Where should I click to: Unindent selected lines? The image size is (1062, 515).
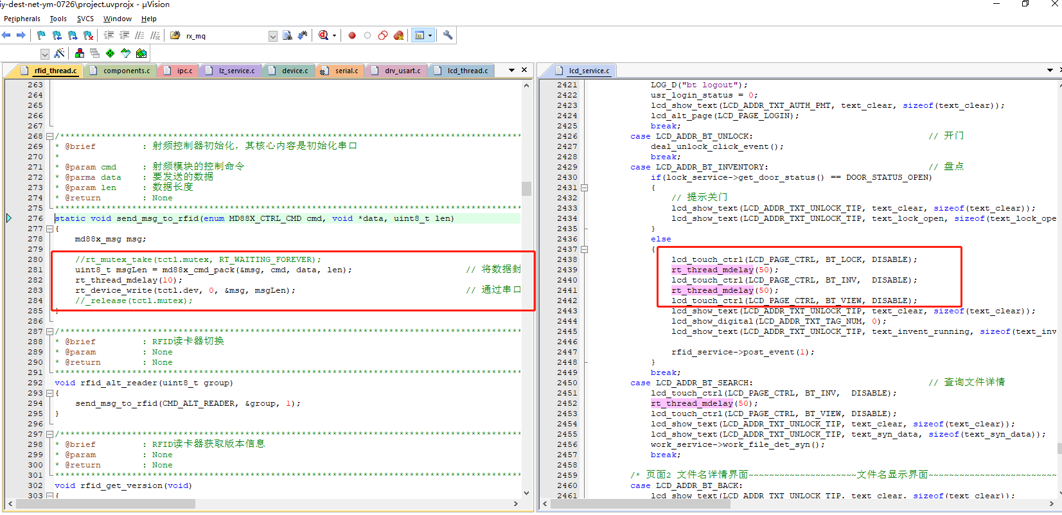tap(124, 35)
